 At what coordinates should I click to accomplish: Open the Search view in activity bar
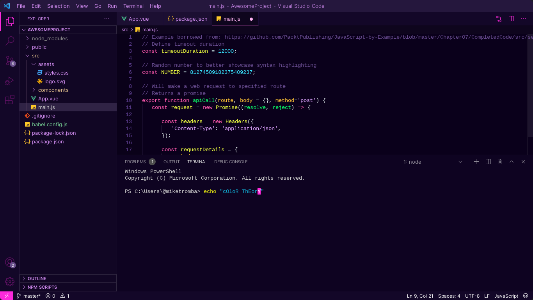point(10,41)
